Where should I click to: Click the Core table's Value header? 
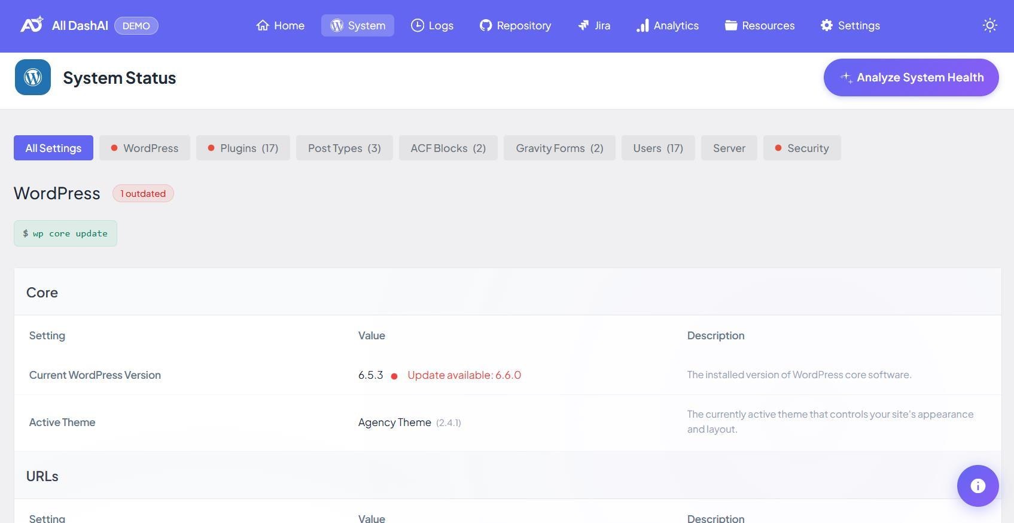pyautogui.click(x=372, y=335)
